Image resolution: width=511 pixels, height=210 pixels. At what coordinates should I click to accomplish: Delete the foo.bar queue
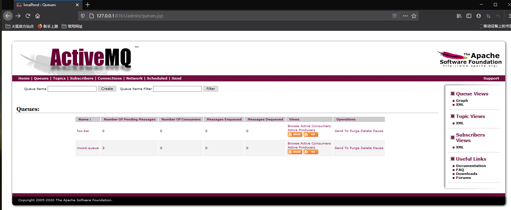tap(366, 131)
